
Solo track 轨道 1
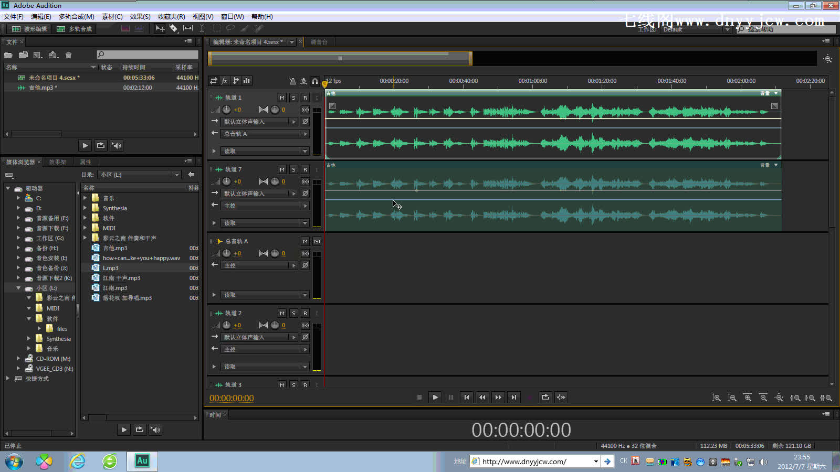[293, 98]
